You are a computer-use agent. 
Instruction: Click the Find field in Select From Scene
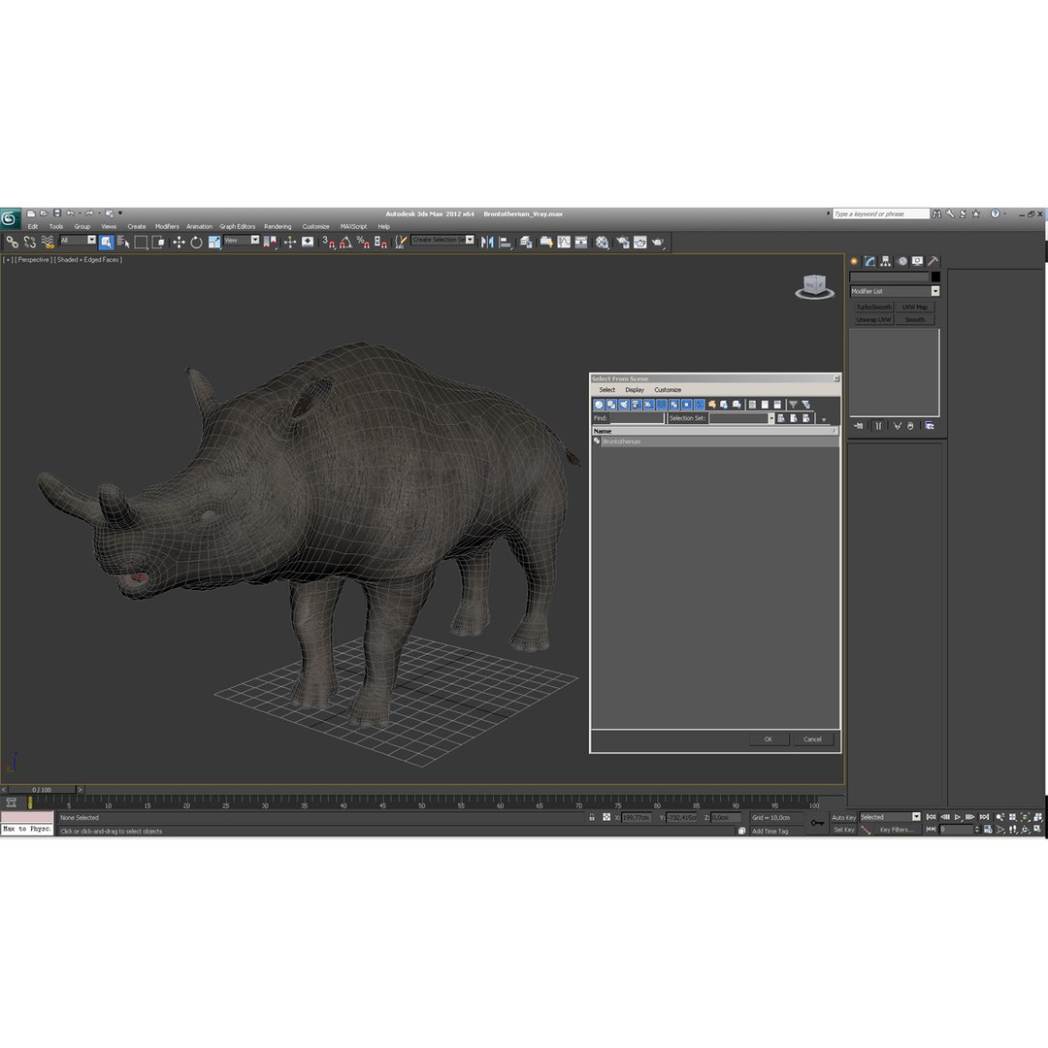point(637,417)
